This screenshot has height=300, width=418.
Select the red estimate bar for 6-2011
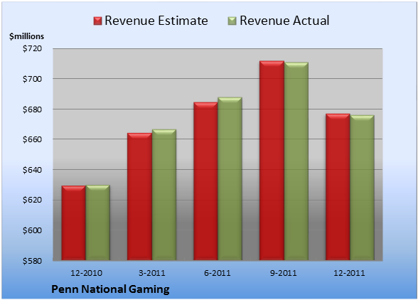tap(205, 181)
